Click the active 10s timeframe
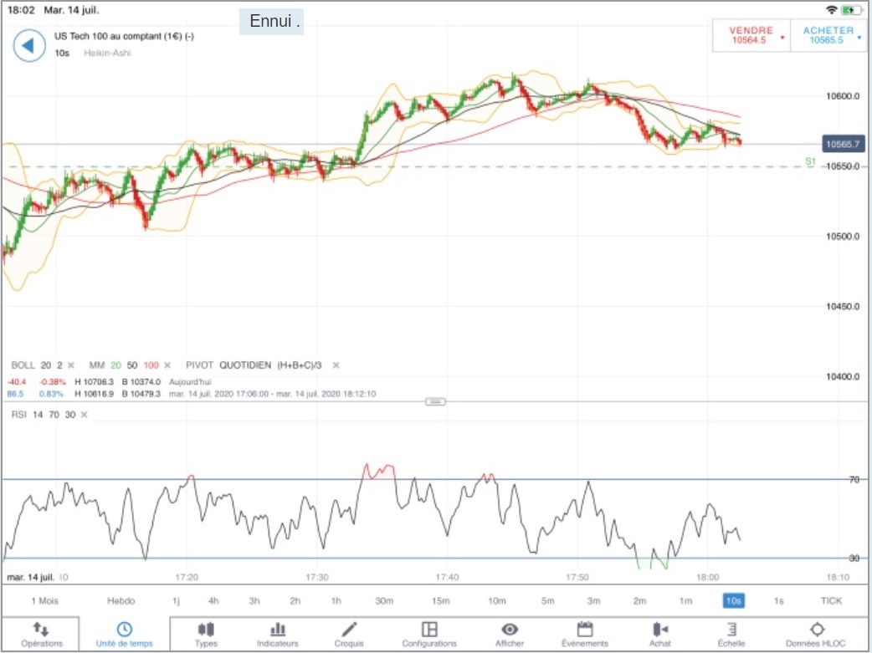This screenshot has height=653, width=872. pyautogui.click(x=734, y=601)
